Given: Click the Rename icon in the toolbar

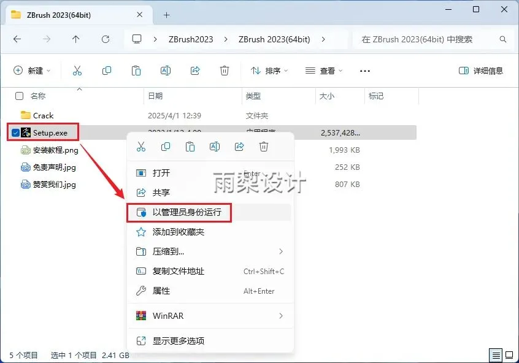Looking at the screenshot, I should pyautogui.click(x=166, y=71).
